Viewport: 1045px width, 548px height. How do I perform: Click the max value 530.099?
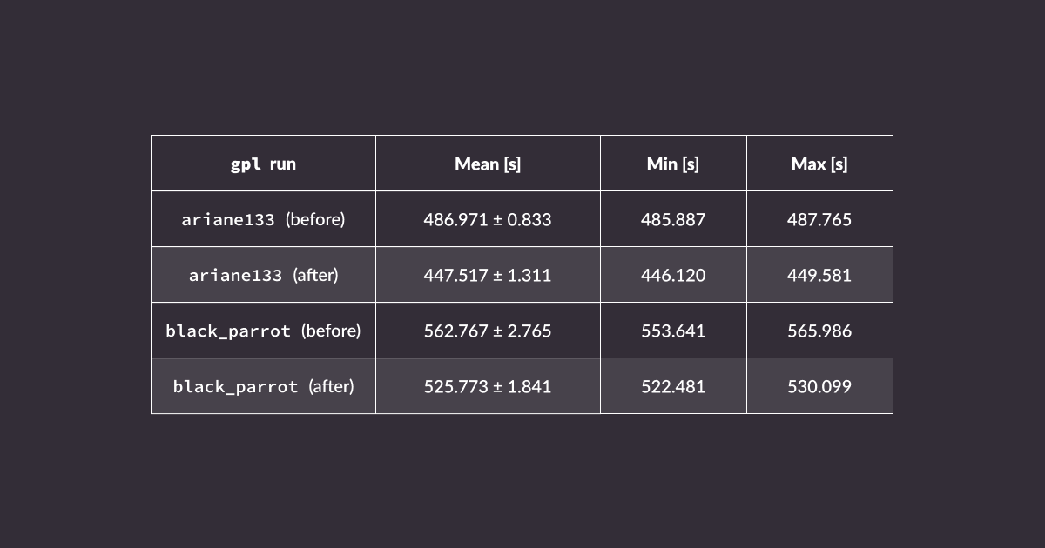[819, 386]
